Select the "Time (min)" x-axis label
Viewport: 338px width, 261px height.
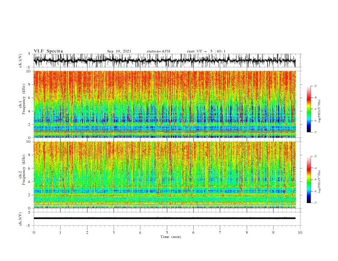pos(171,237)
